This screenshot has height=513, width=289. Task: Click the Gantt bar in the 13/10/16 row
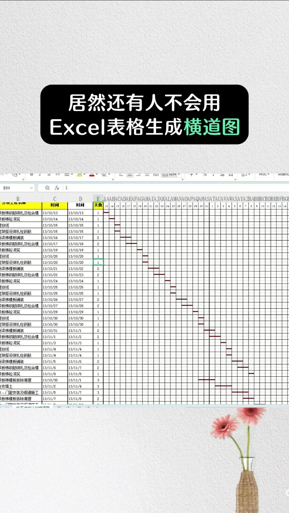pos(126,237)
